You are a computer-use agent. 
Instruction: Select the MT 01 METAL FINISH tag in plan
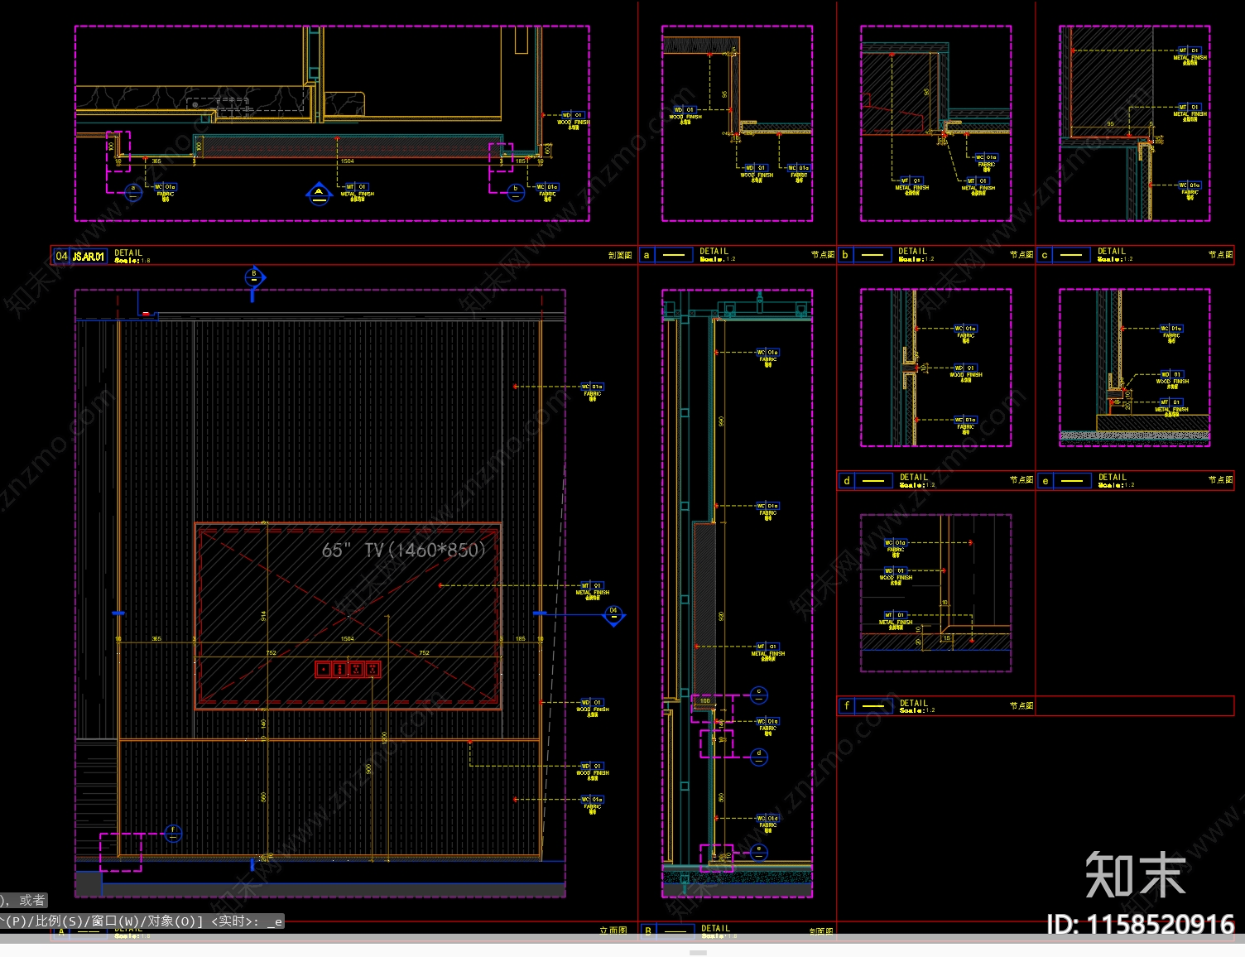358,191
